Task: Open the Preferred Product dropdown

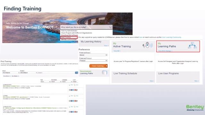Action: (x=93, y=61)
